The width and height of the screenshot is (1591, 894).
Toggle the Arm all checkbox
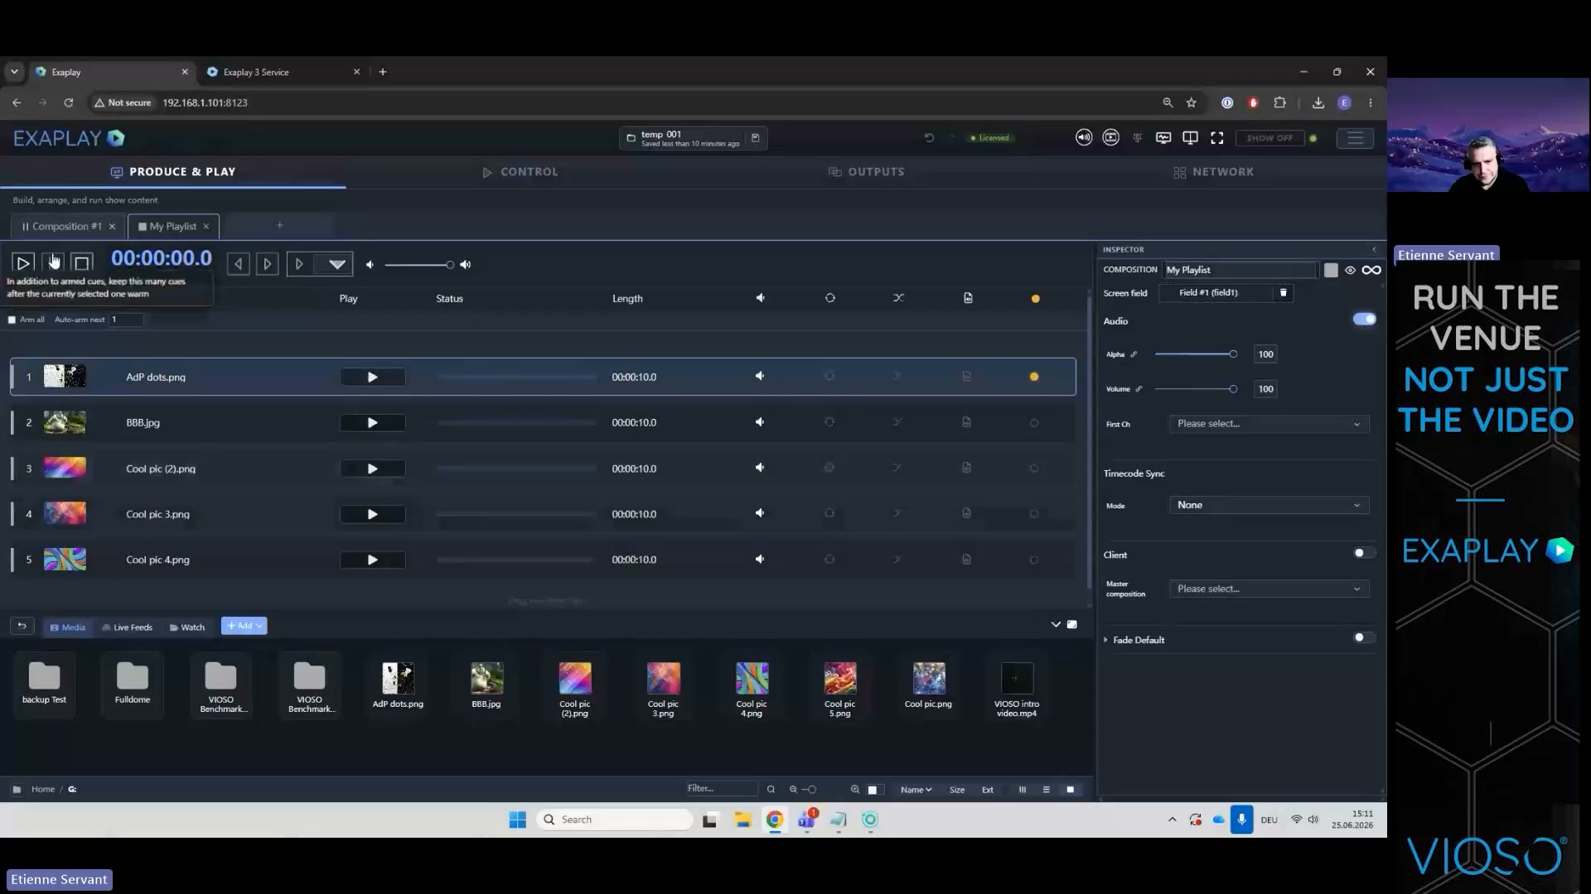click(12, 320)
